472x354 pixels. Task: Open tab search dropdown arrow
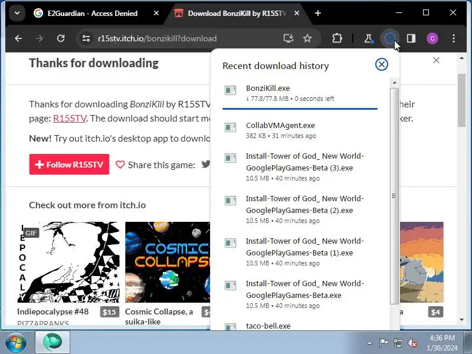tap(17, 13)
